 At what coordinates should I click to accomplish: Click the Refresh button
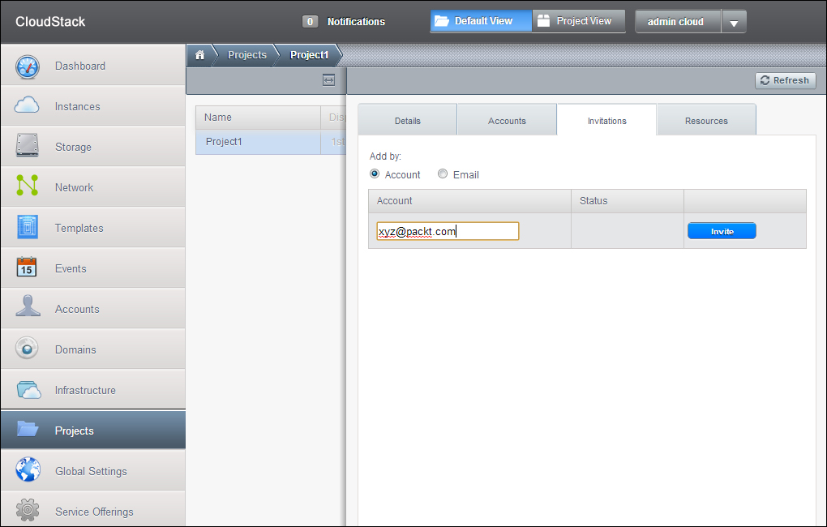coord(785,80)
